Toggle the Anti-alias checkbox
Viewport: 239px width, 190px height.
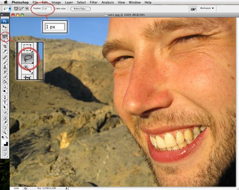tap(55, 9)
